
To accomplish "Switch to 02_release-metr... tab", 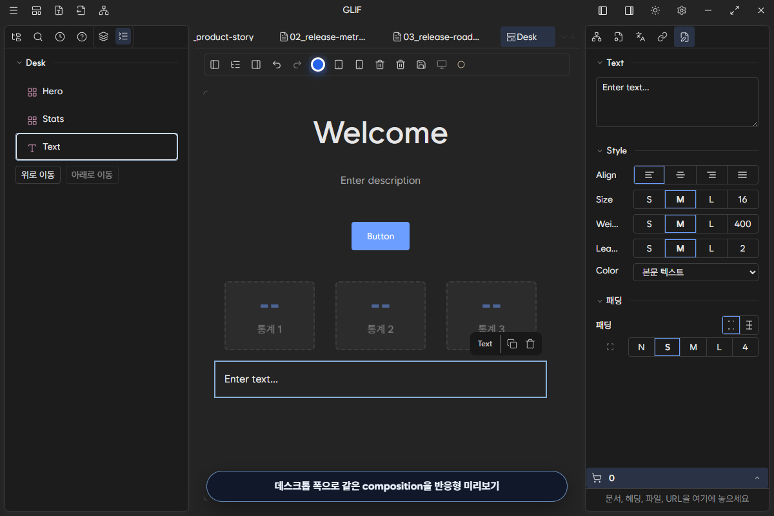I will tap(323, 37).
